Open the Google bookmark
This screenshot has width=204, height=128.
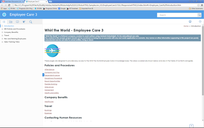pyautogui.click(x=62, y=9)
